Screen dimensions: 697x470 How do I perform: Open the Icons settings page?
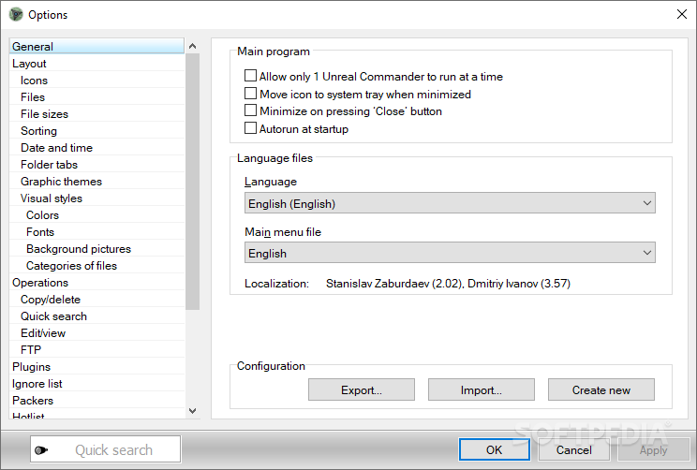point(96,81)
